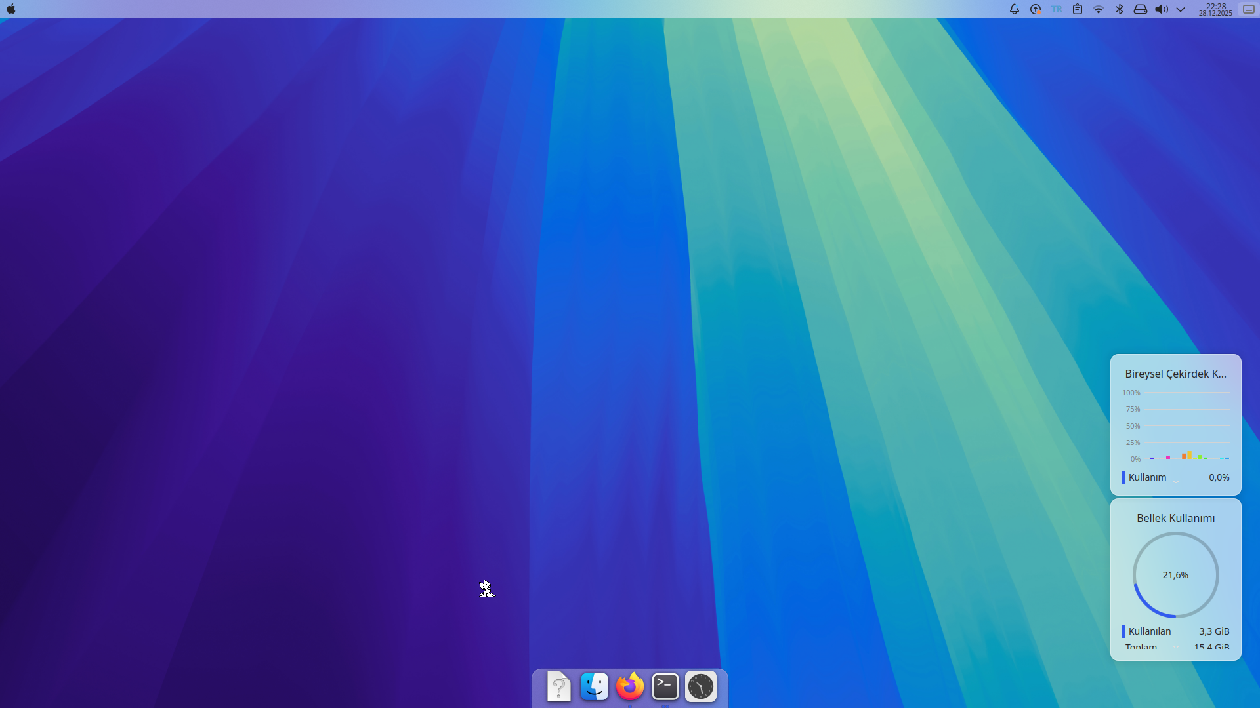Click the 'Bireysel Çekirdek K...' widget title
The height and width of the screenshot is (708, 1260).
point(1175,374)
